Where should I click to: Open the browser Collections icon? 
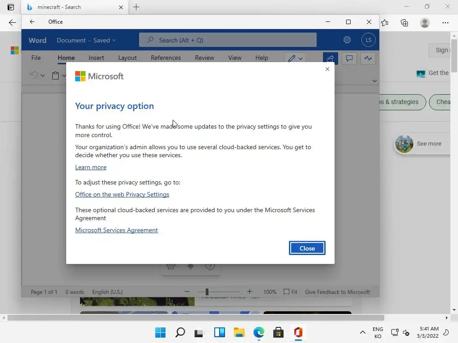[x=404, y=23]
